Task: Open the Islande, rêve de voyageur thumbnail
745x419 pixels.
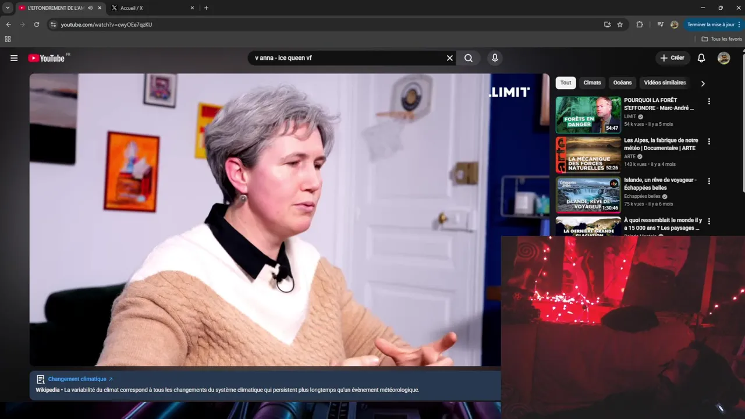Action: click(x=588, y=196)
